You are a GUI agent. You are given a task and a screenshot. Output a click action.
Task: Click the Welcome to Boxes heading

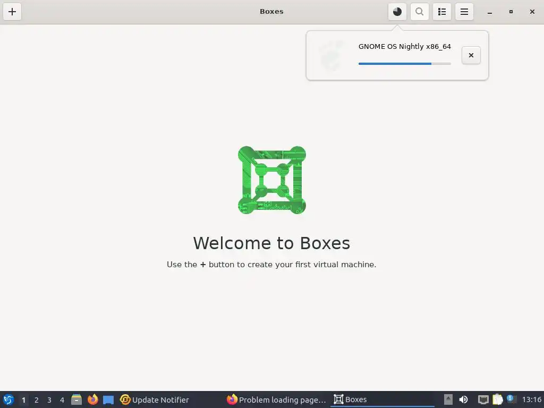[271, 243]
